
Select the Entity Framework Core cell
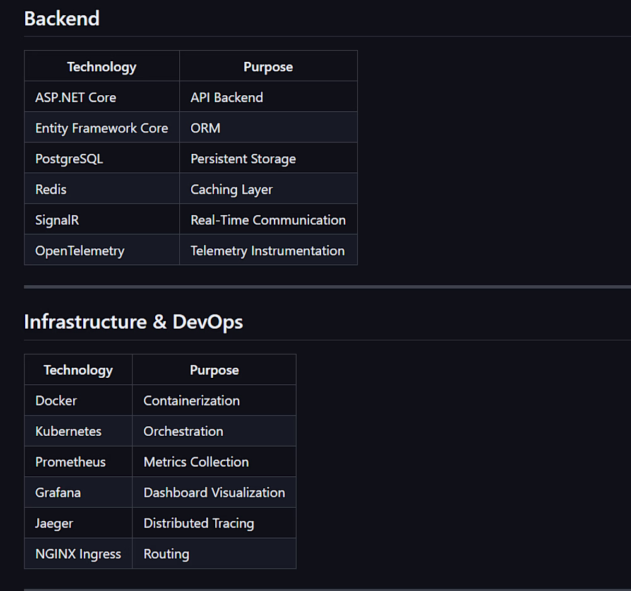(x=102, y=127)
